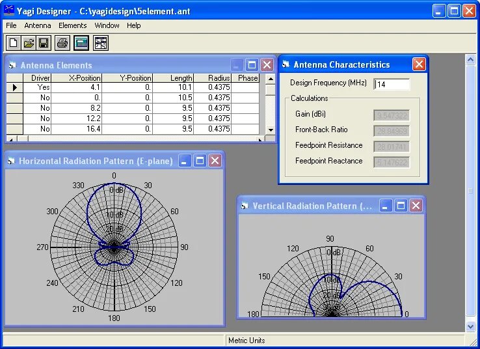This screenshot has height=349, width=480.
Task: Open an antenna file with folder icon
Action: point(29,43)
